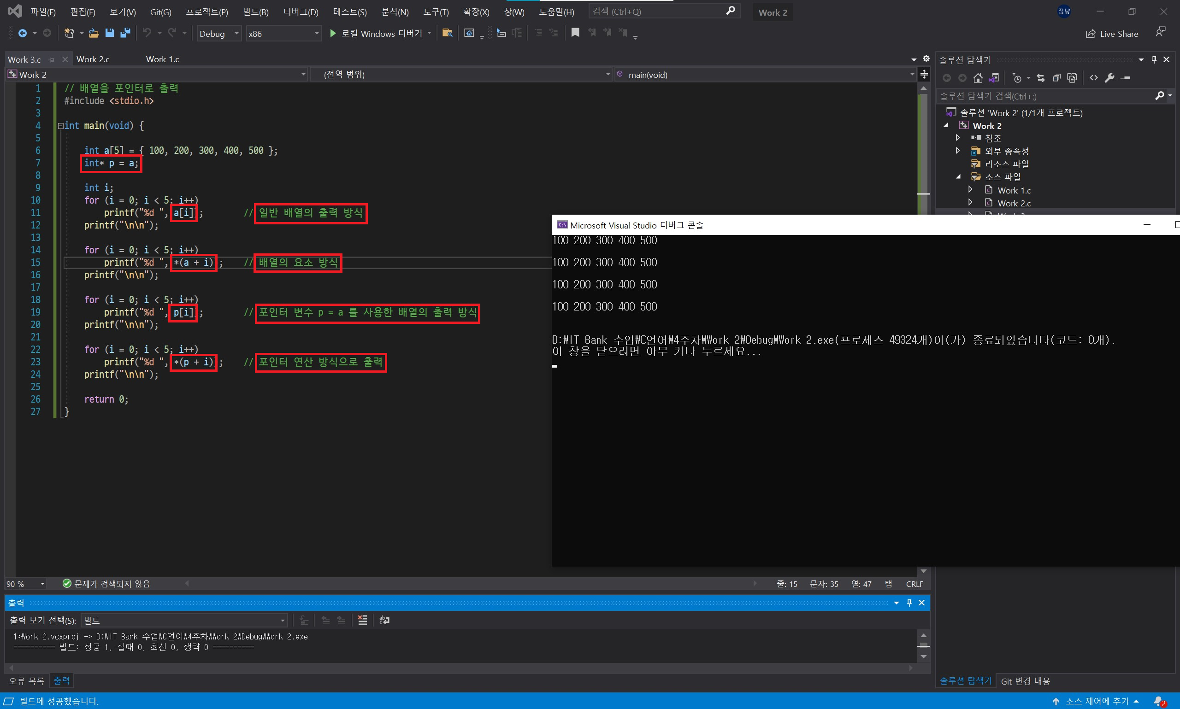Click the Save All toolbar icon

125,33
